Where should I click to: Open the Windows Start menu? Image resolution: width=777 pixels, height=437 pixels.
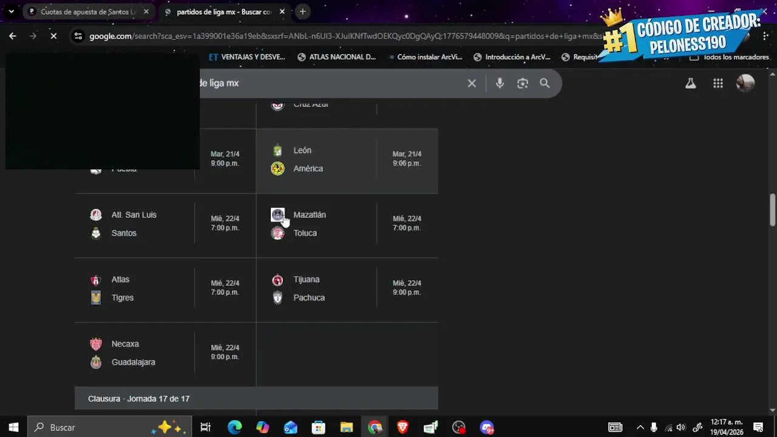pos(13,427)
